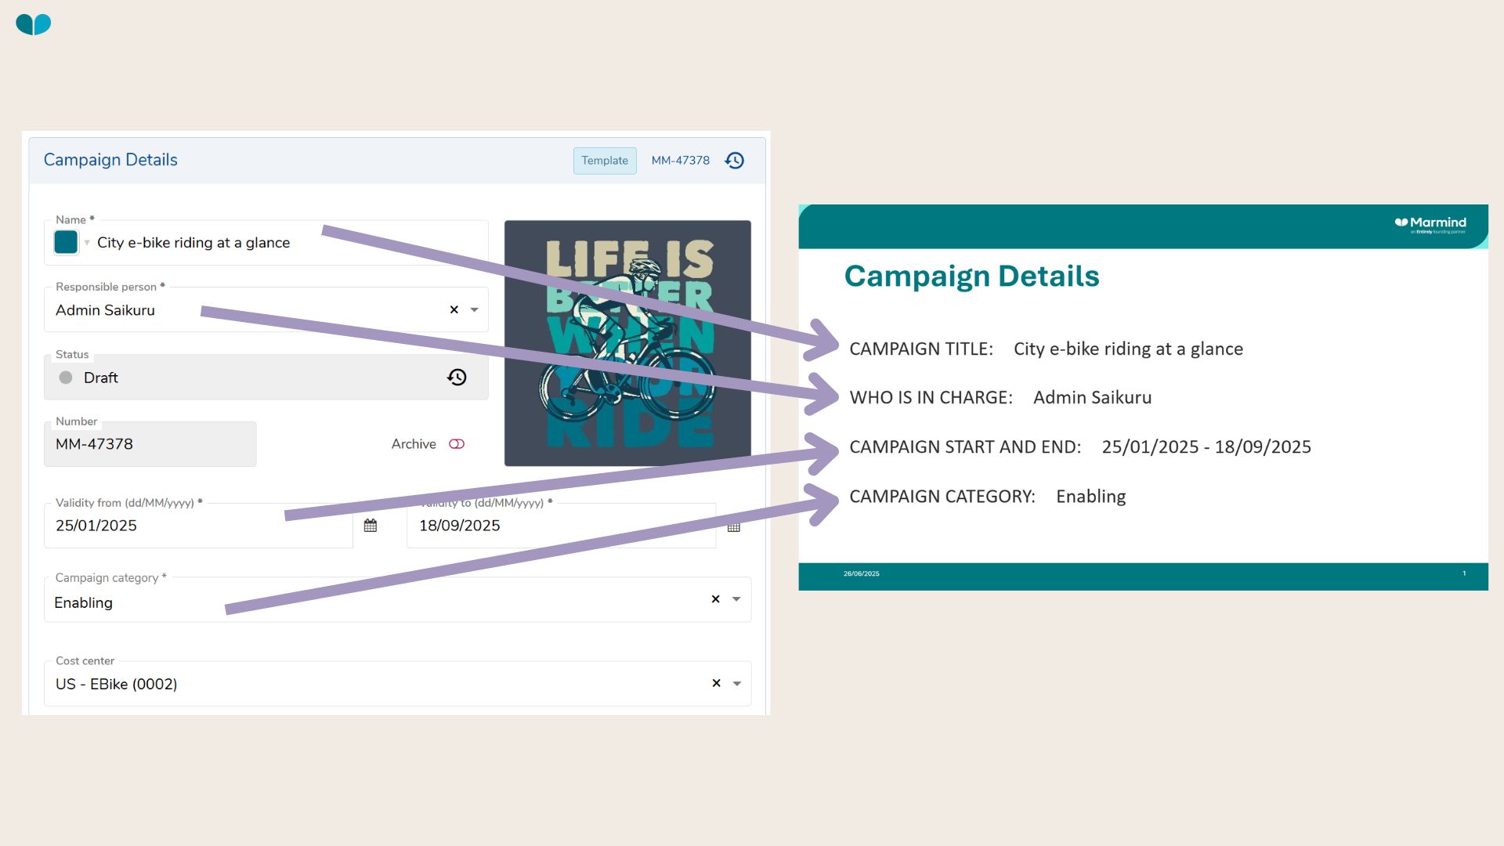Screen dimensions: 1504x846
Task: Click the bicycle campaign image thumbnail
Action: [x=627, y=343]
